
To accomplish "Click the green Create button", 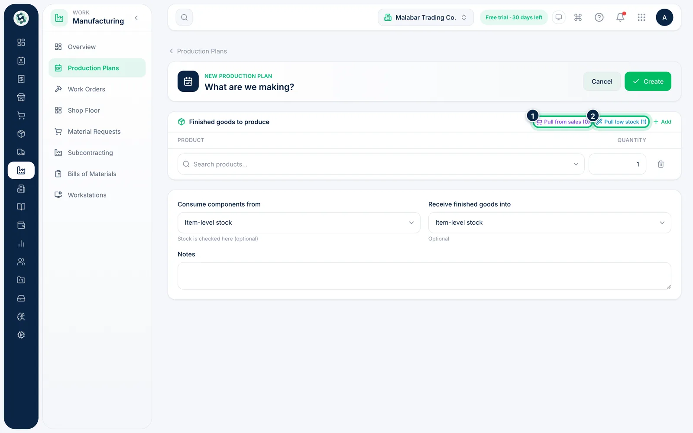I will (648, 81).
